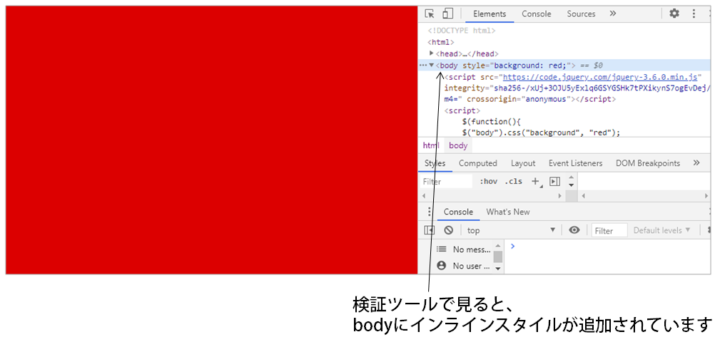Add a new style rule plus icon
The width and height of the screenshot is (720, 337).
[x=536, y=182]
